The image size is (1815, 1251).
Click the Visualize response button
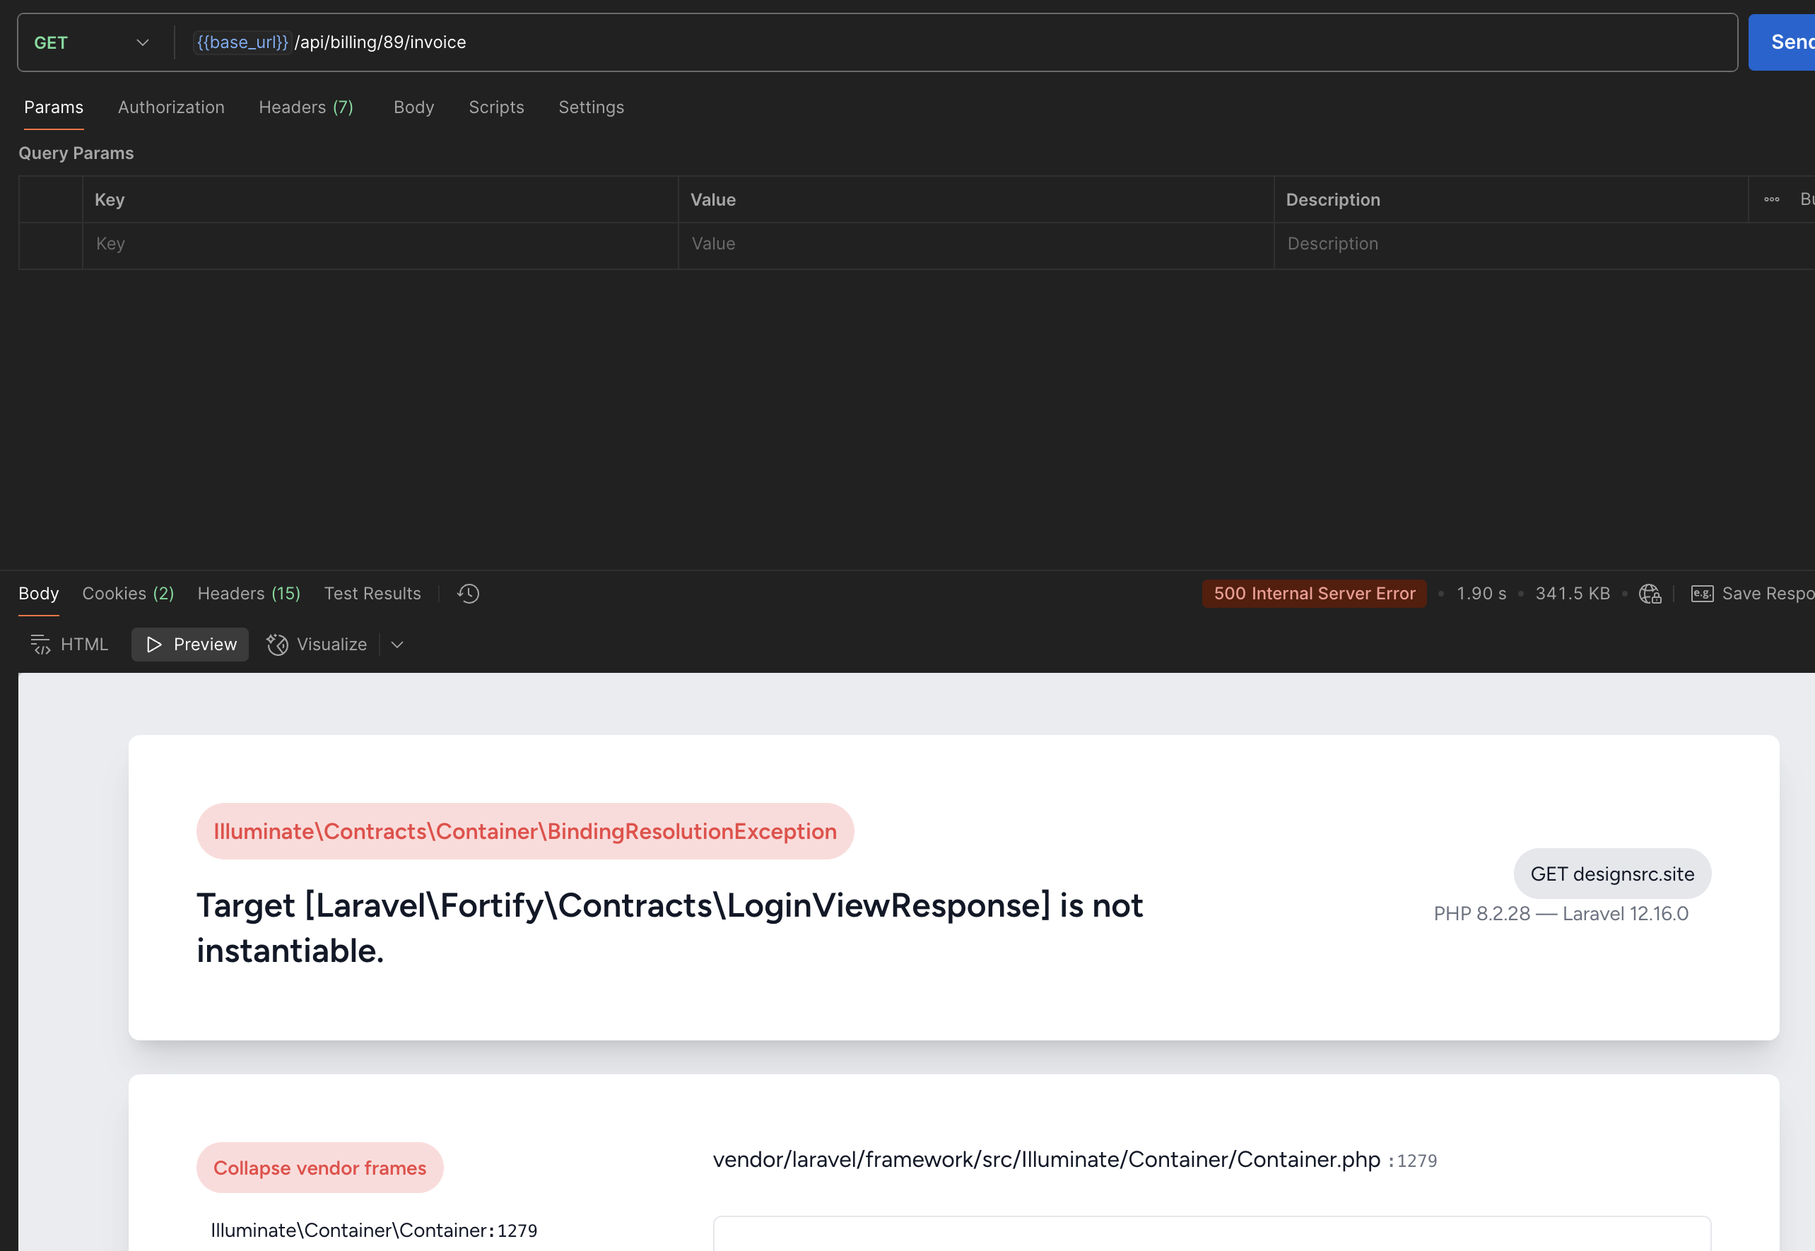click(x=317, y=645)
